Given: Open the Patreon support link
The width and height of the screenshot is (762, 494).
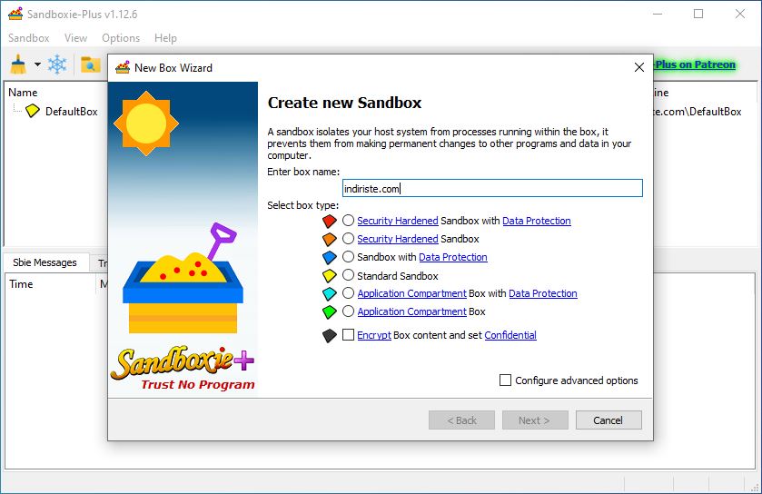Looking at the screenshot, I should click(695, 64).
